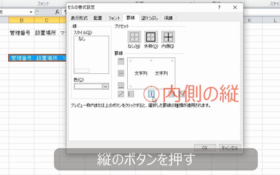Select column B header
This screenshot has width=280, height=175.
21,20
